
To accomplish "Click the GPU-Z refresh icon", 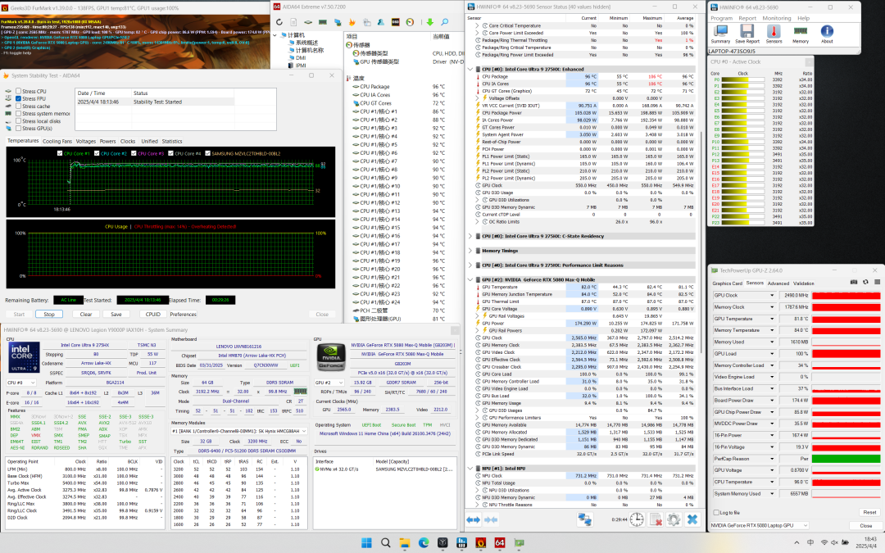I will 864,283.
